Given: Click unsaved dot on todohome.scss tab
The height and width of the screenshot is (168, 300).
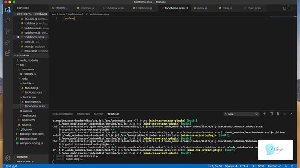Looking at the screenshot, I should [187, 8].
